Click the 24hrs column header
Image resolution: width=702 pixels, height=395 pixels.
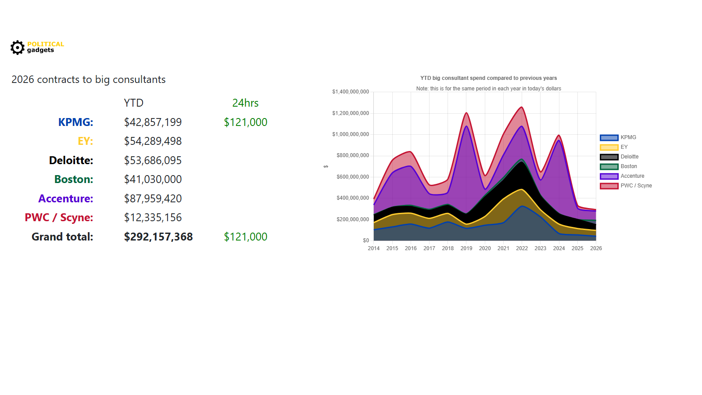(x=245, y=103)
